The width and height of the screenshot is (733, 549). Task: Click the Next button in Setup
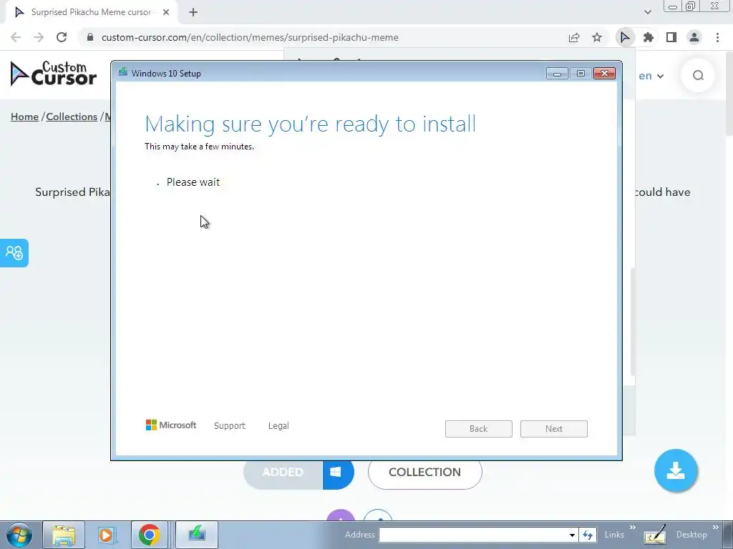[554, 429]
